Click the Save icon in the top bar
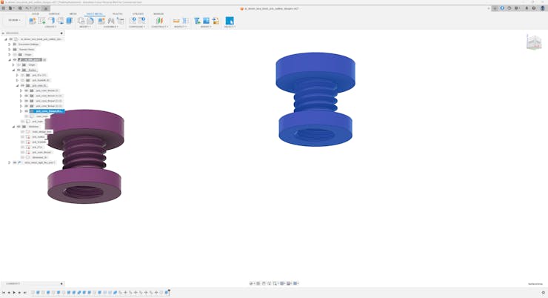The width and height of the screenshot is (548, 298). (x=20, y=8)
